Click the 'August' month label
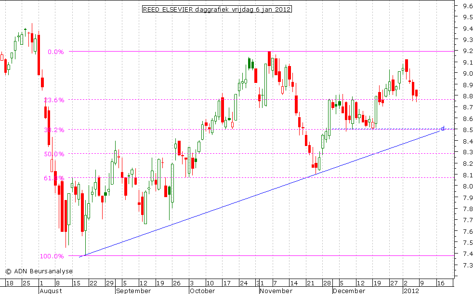This screenshot has height=294, width=474. 51,291
